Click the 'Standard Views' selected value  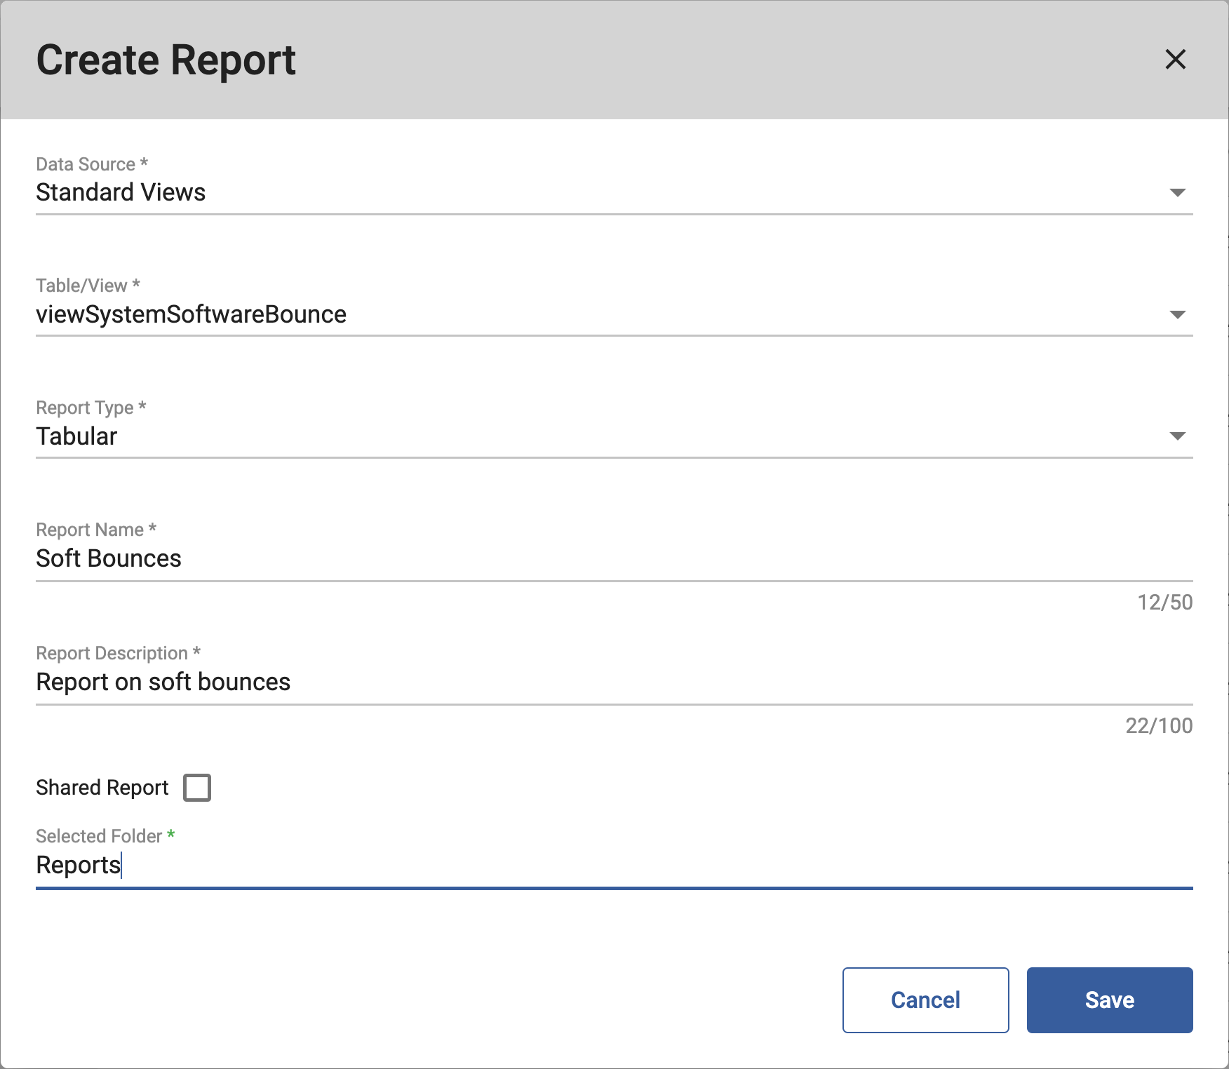tap(121, 193)
